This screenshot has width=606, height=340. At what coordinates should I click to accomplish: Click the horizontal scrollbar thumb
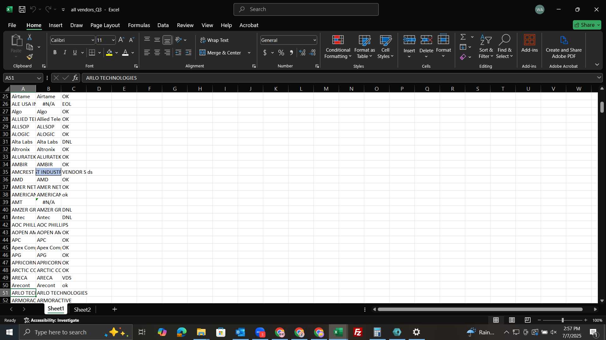pyautogui.click(x=480, y=309)
